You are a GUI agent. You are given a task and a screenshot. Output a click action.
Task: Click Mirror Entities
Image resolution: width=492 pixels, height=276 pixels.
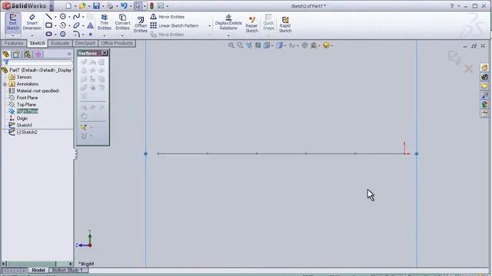click(168, 17)
